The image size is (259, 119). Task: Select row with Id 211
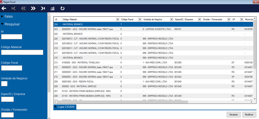pyautogui.click(x=153, y=72)
